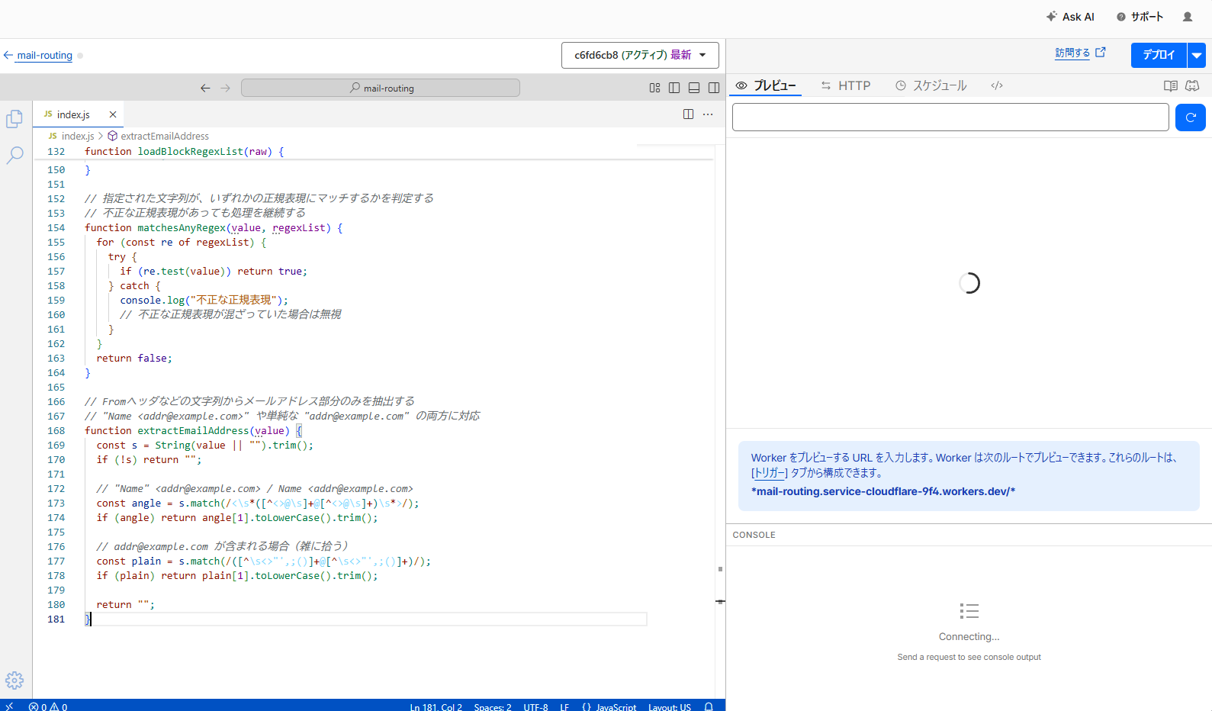Click the refresh preview button
Screen dimensions: 1212x711
pos(1191,117)
